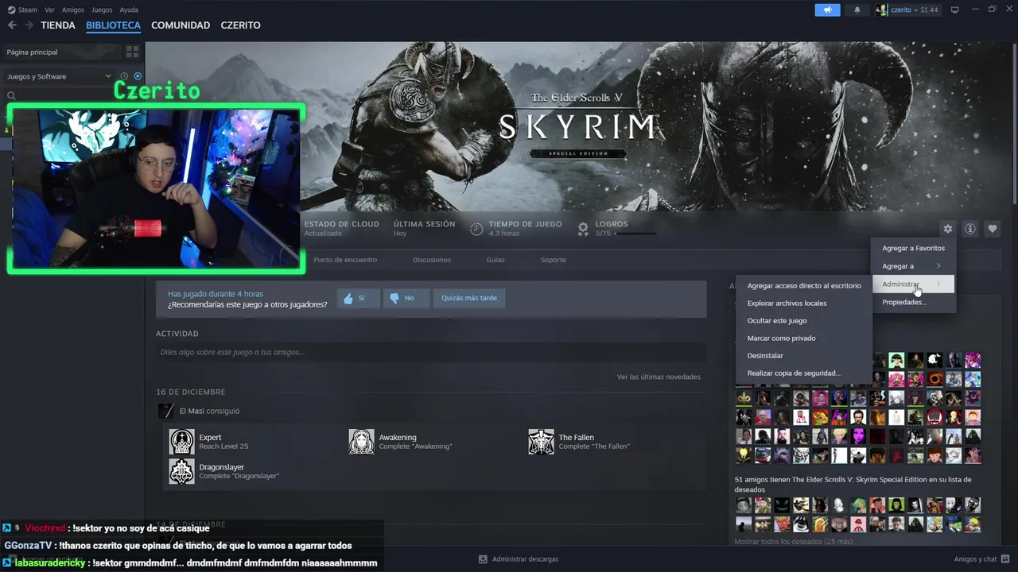Open the Juegos menu
The height and width of the screenshot is (572, 1018).
102,10
